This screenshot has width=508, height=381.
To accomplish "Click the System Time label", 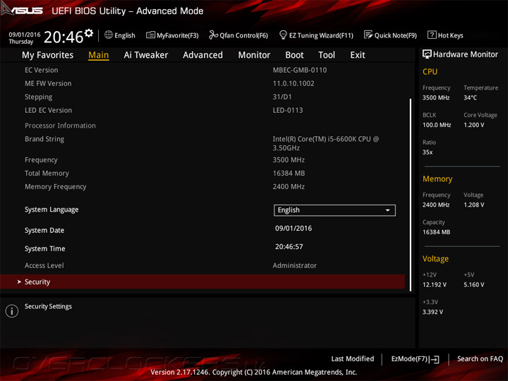I will [45, 249].
